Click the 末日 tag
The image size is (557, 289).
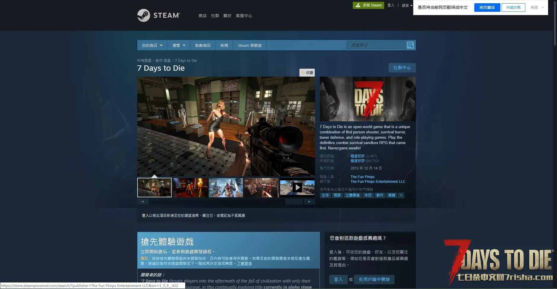368,195
